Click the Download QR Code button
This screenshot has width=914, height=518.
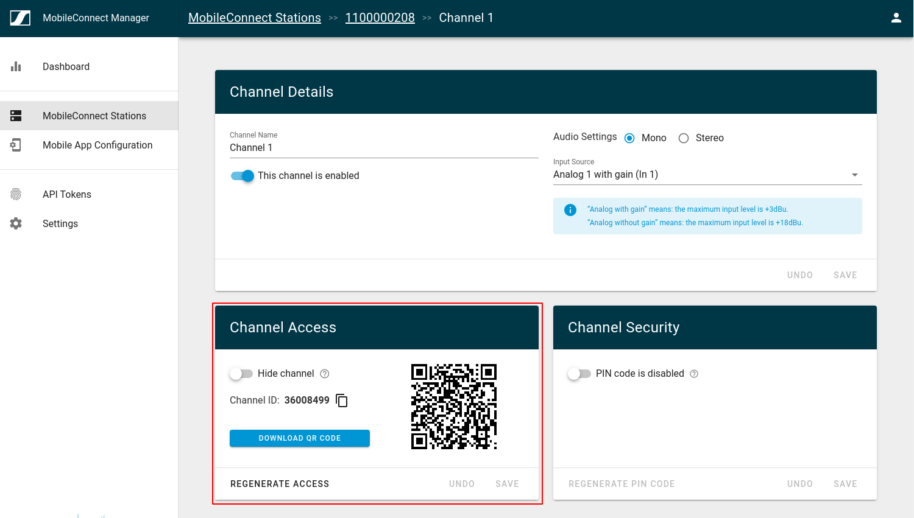300,438
